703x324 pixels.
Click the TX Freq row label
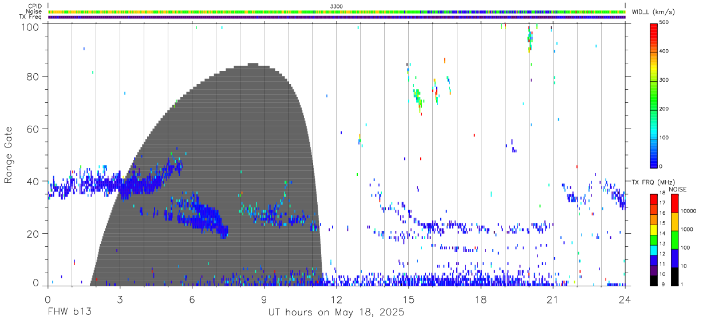click(x=30, y=17)
